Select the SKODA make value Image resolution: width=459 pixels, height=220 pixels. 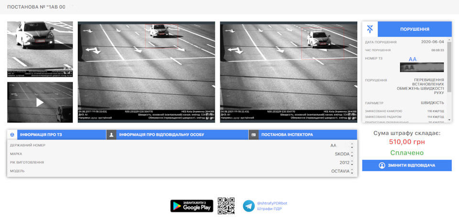[x=342, y=154]
